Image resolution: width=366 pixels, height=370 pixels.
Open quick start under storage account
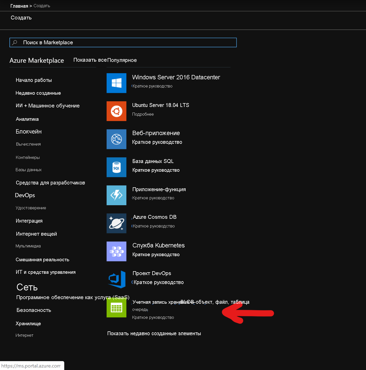click(153, 317)
